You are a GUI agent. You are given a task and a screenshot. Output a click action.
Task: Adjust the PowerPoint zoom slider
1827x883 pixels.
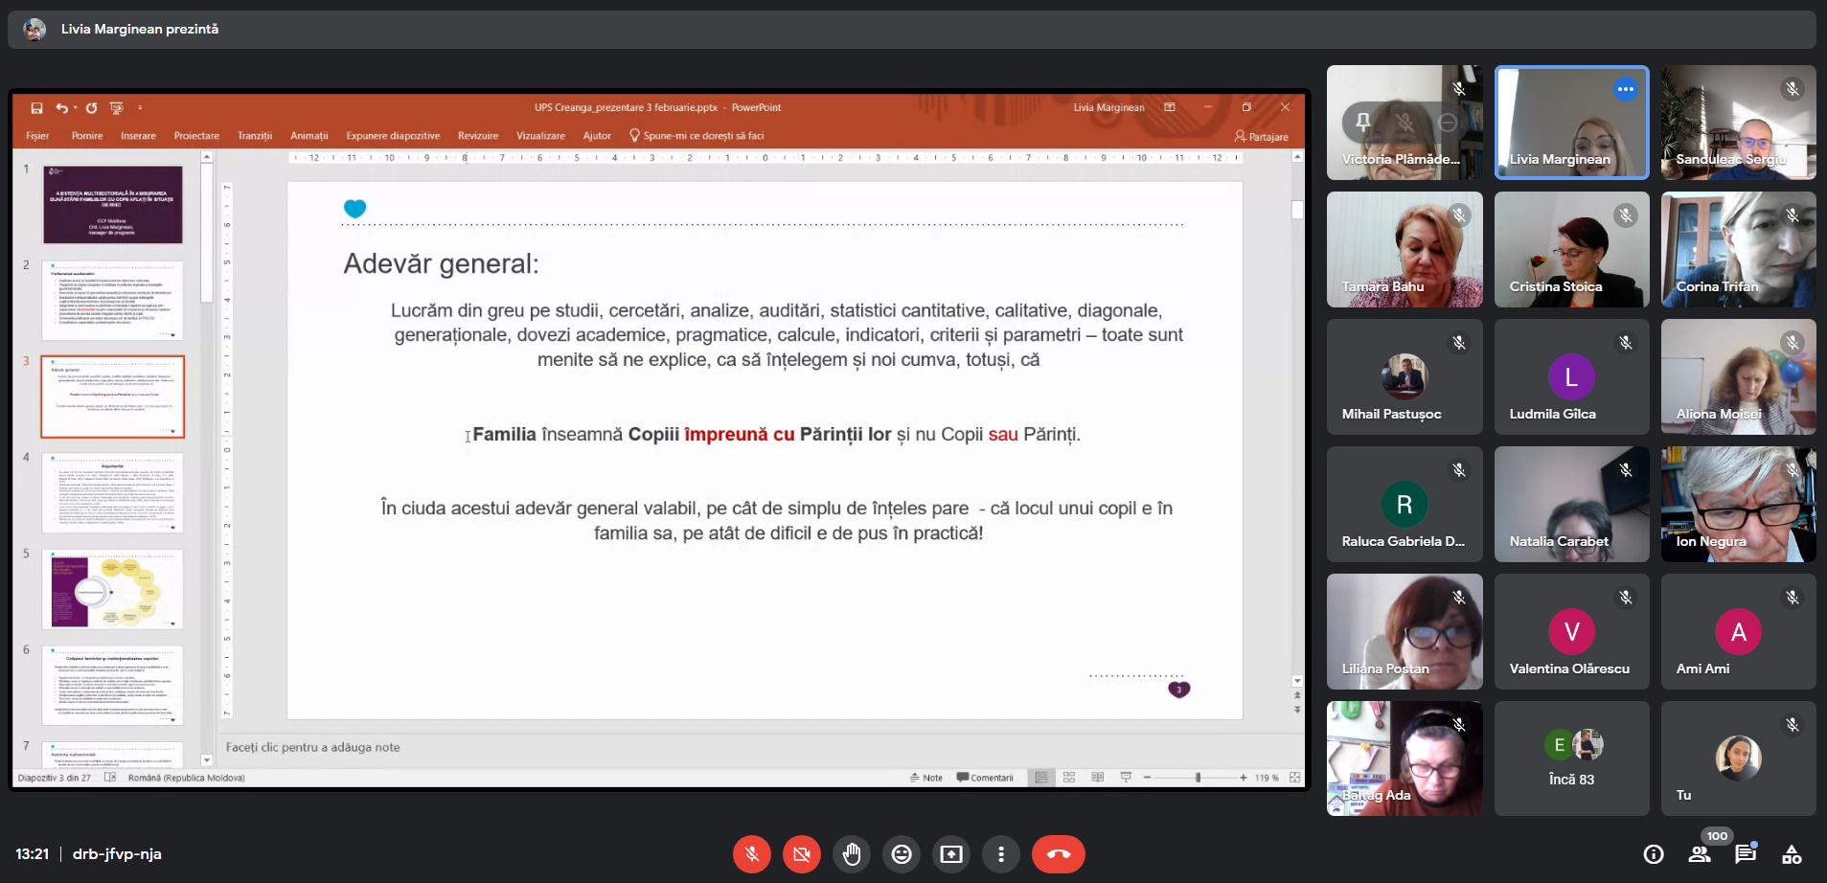point(1198,778)
